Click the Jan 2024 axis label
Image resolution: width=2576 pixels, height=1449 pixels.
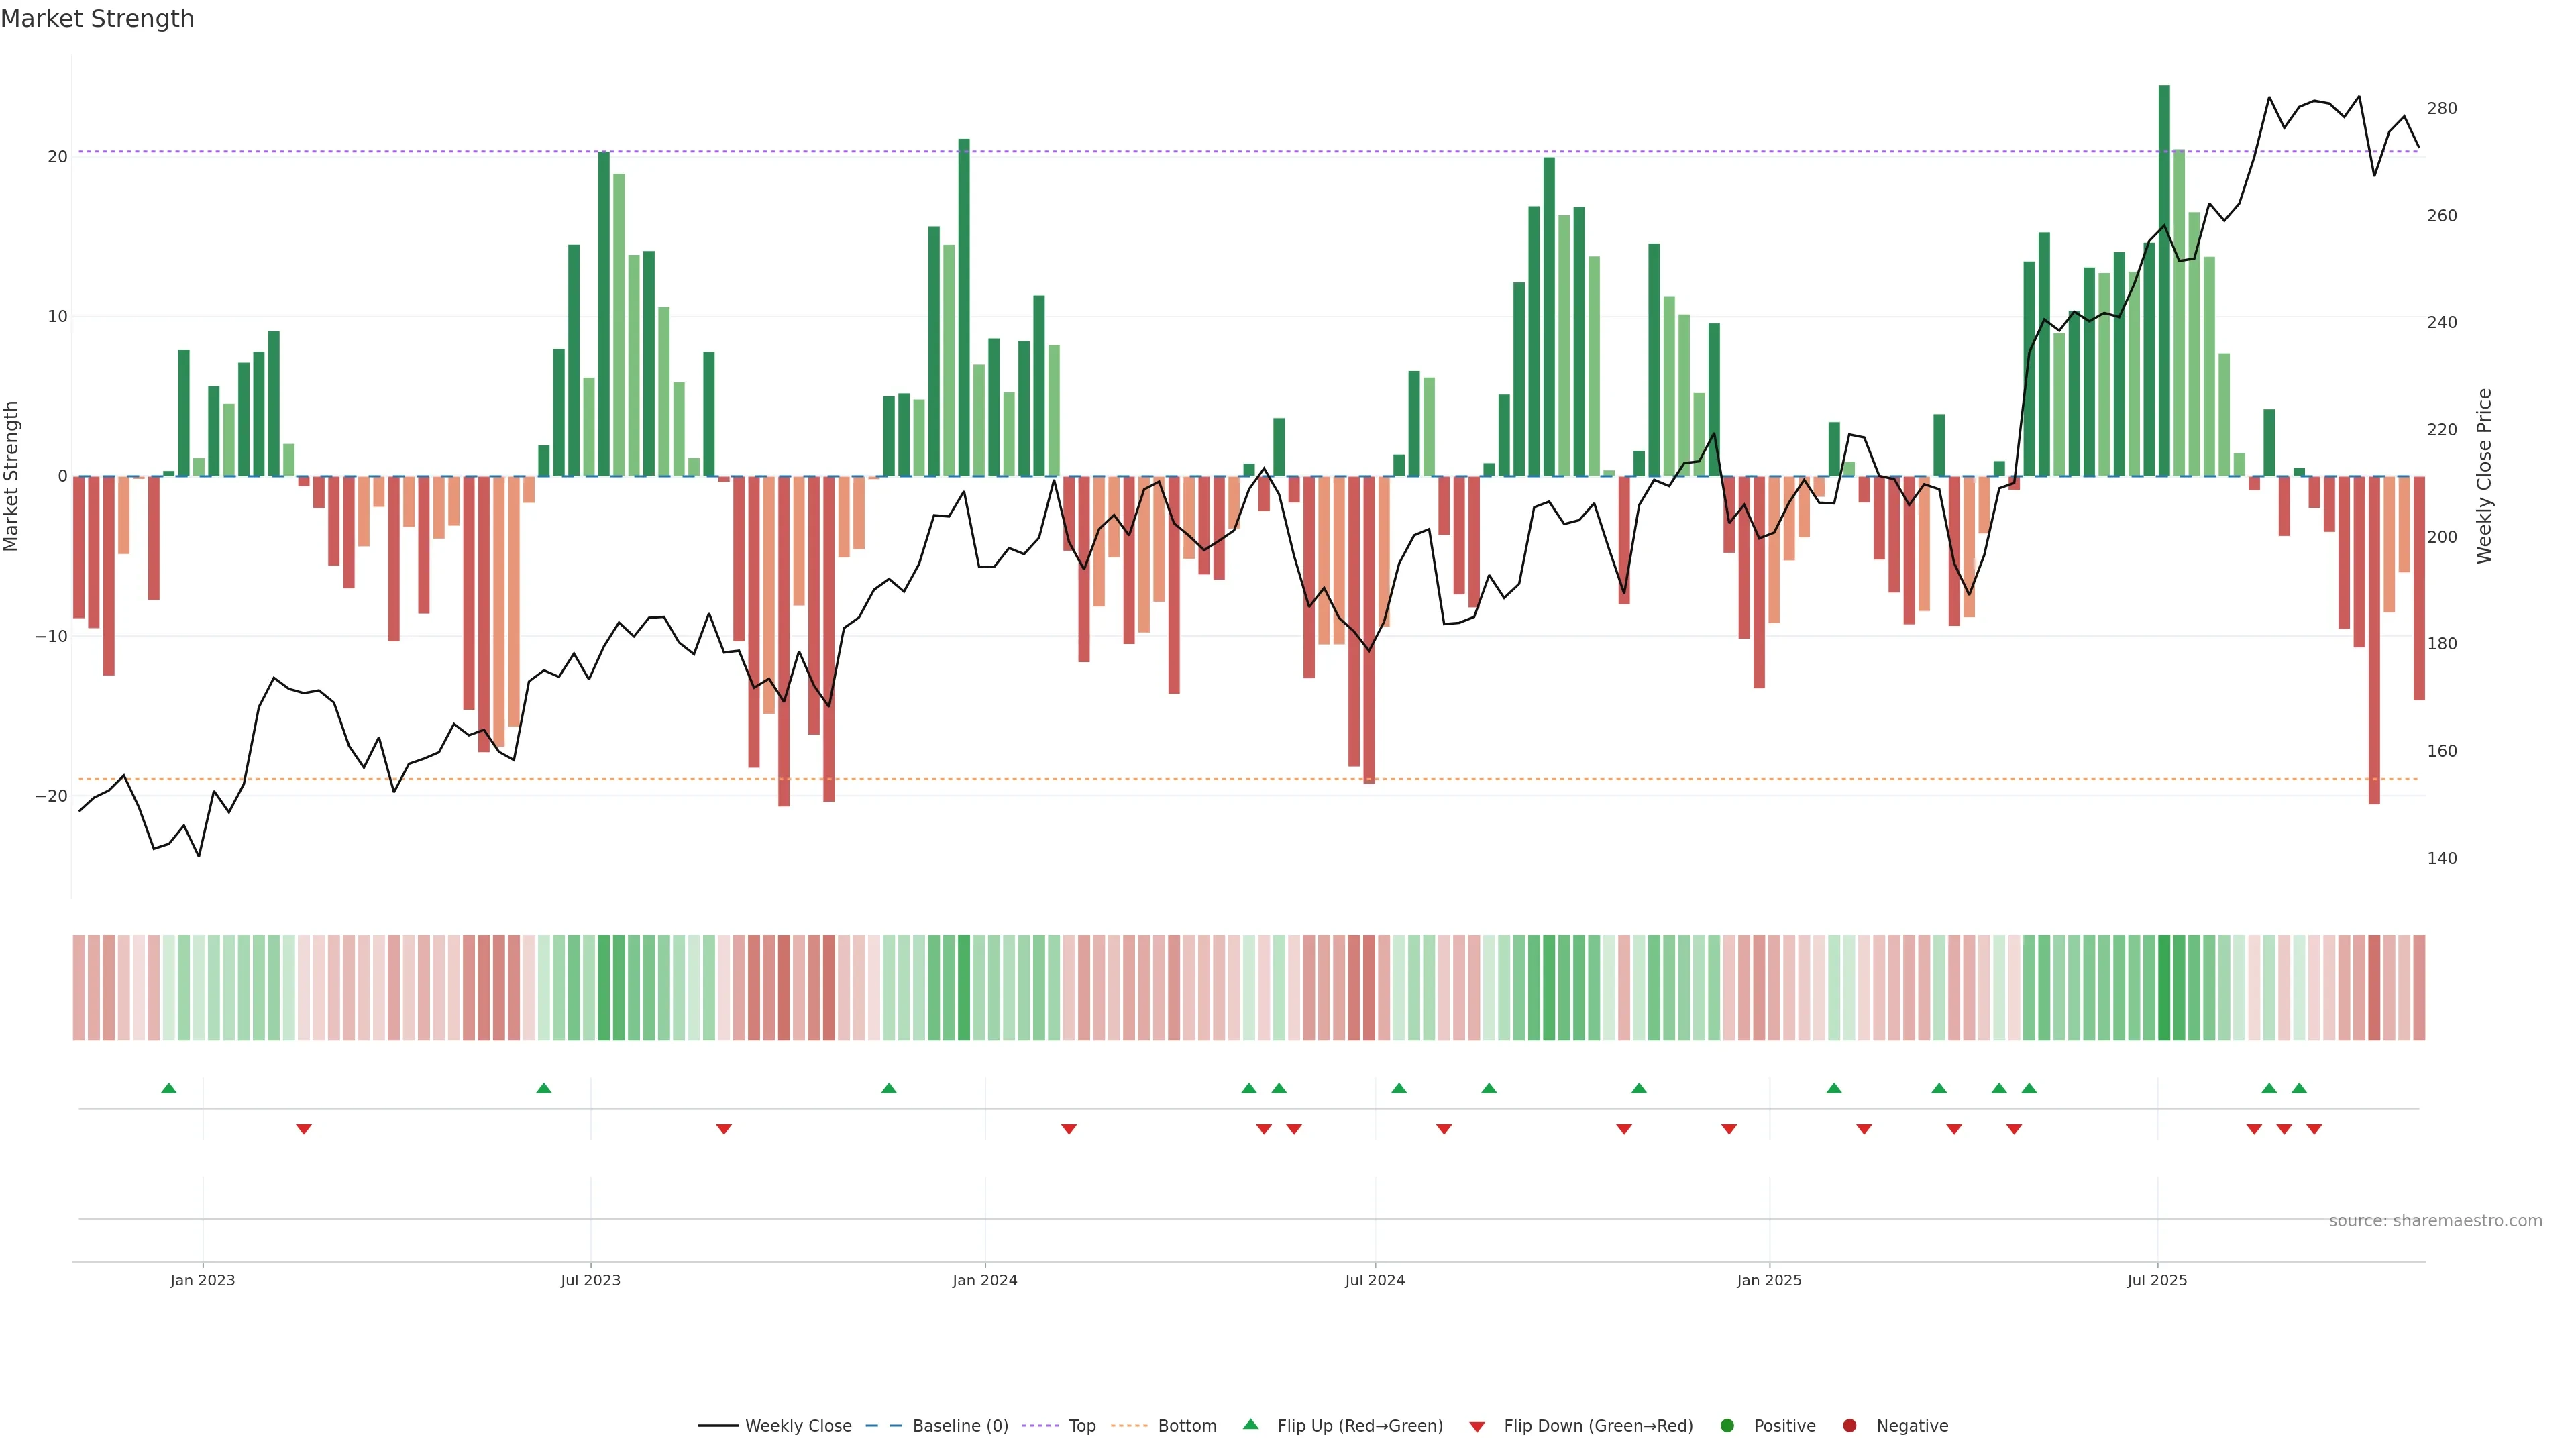tap(985, 1280)
